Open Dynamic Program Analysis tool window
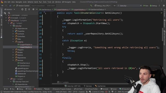 pos(62,89)
